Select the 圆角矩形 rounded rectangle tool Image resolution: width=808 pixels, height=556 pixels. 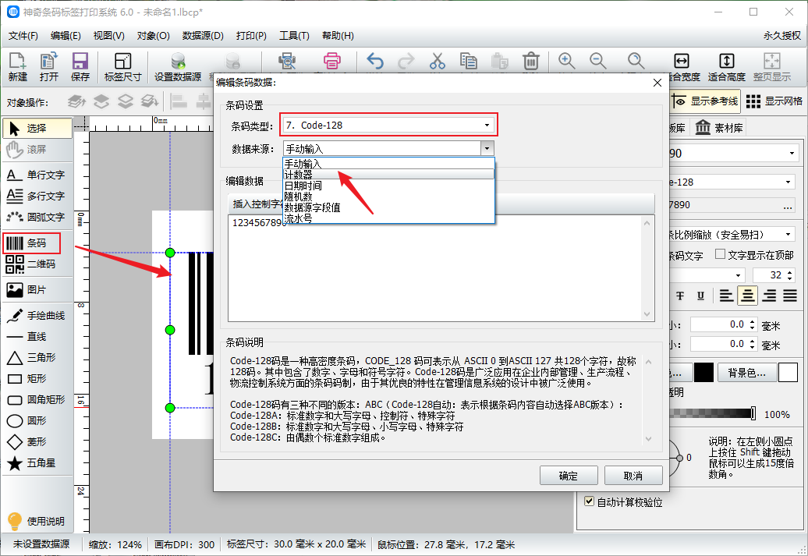37,400
